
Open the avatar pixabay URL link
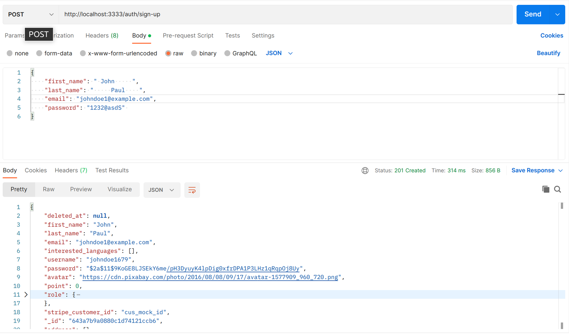pyautogui.click(x=210, y=277)
